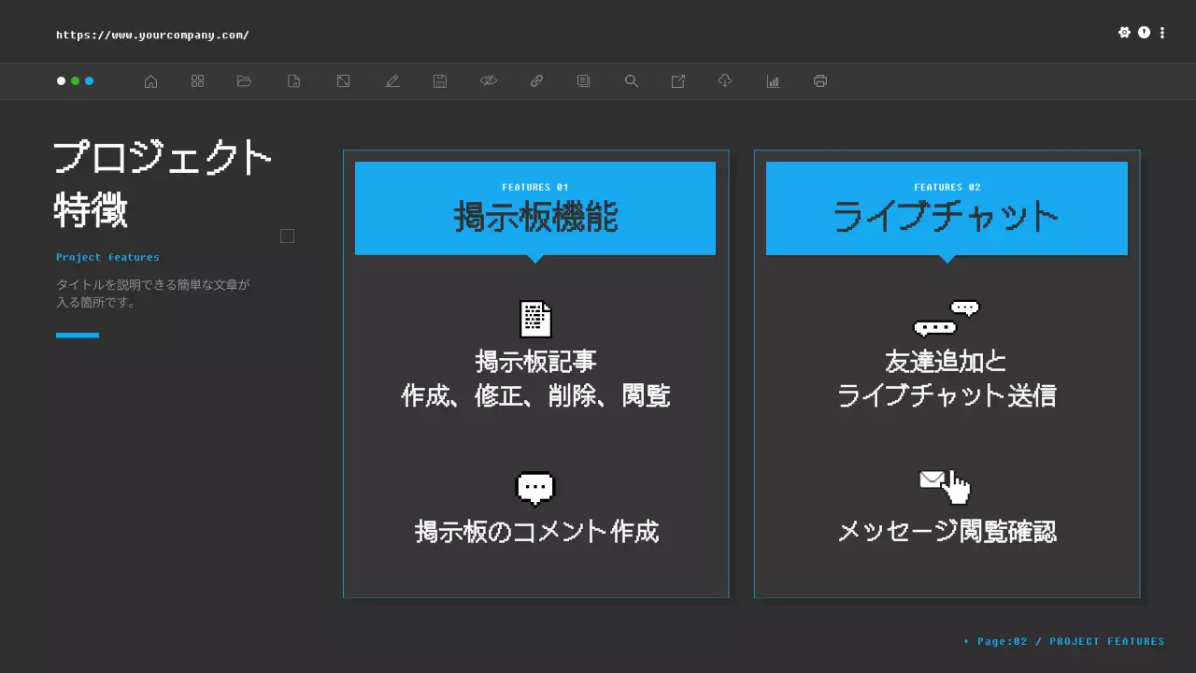Open the apps grid icon
This screenshot has width=1196, height=673.
click(197, 81)
